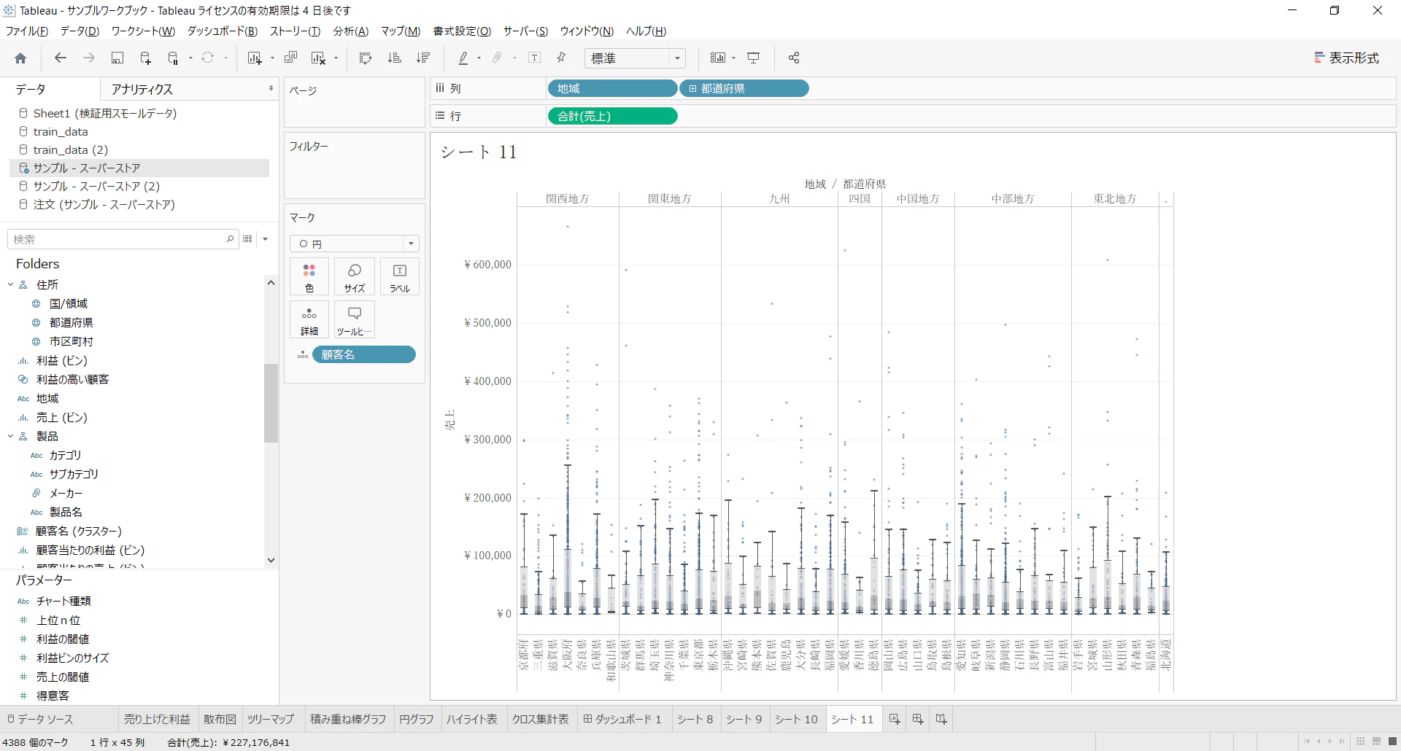Open the Detail (詳細) marks card
This screenshot has height=751, width=1401.
pos(309,320)
